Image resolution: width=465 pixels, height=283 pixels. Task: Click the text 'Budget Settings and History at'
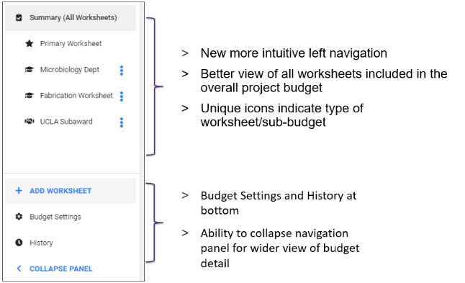(279, 196)
